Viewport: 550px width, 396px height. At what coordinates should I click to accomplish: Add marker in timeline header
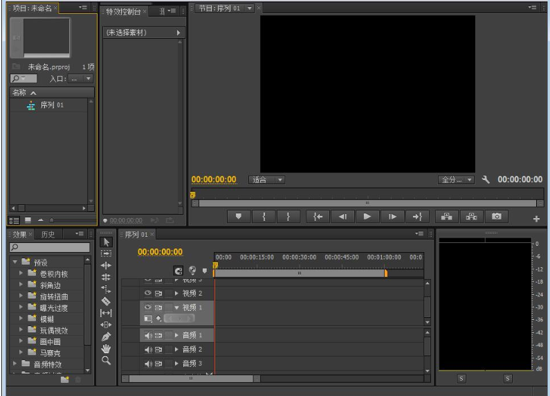tap(205, 271)
